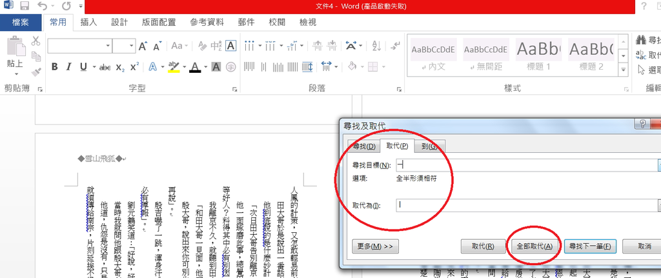Image resolution: width=661 pixels, height=278 pixels.
Task: Undo the last action
Action: tap(42, 6)
